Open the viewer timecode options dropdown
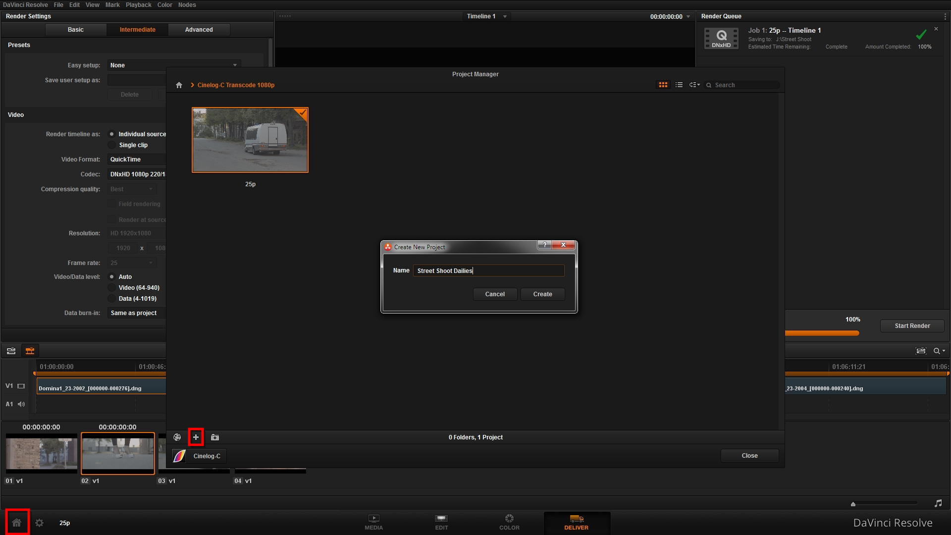951x535 pixels. pos(688,17)
